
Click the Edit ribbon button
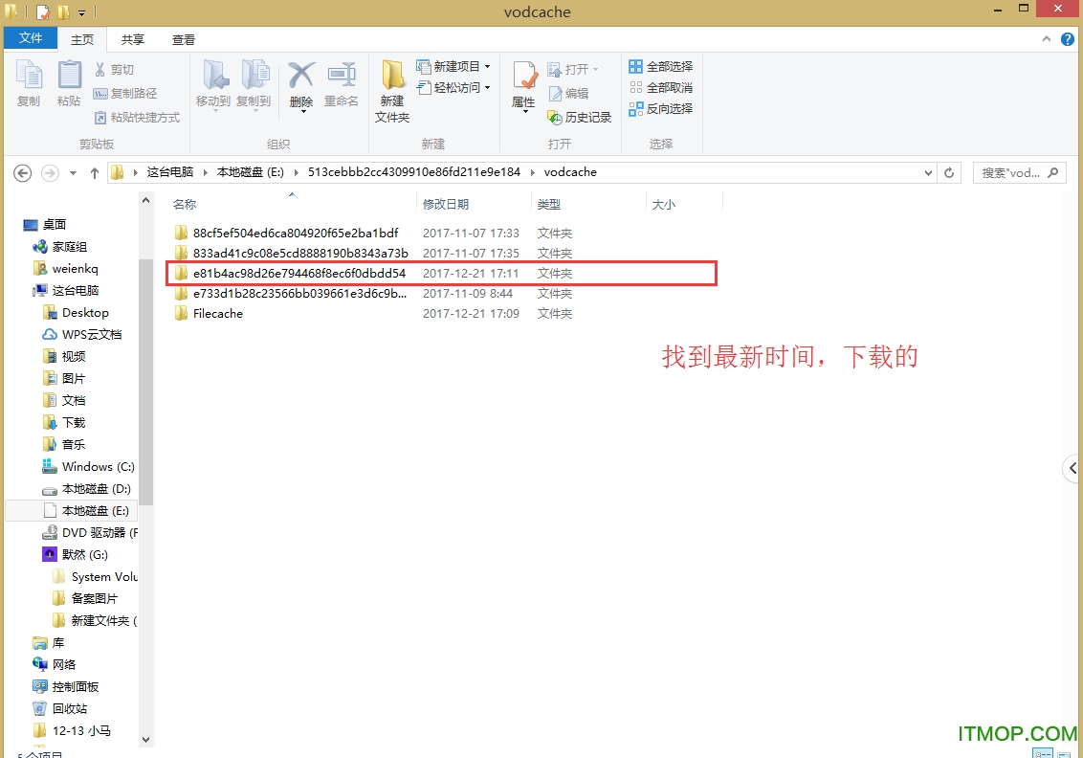pos(567,93)
